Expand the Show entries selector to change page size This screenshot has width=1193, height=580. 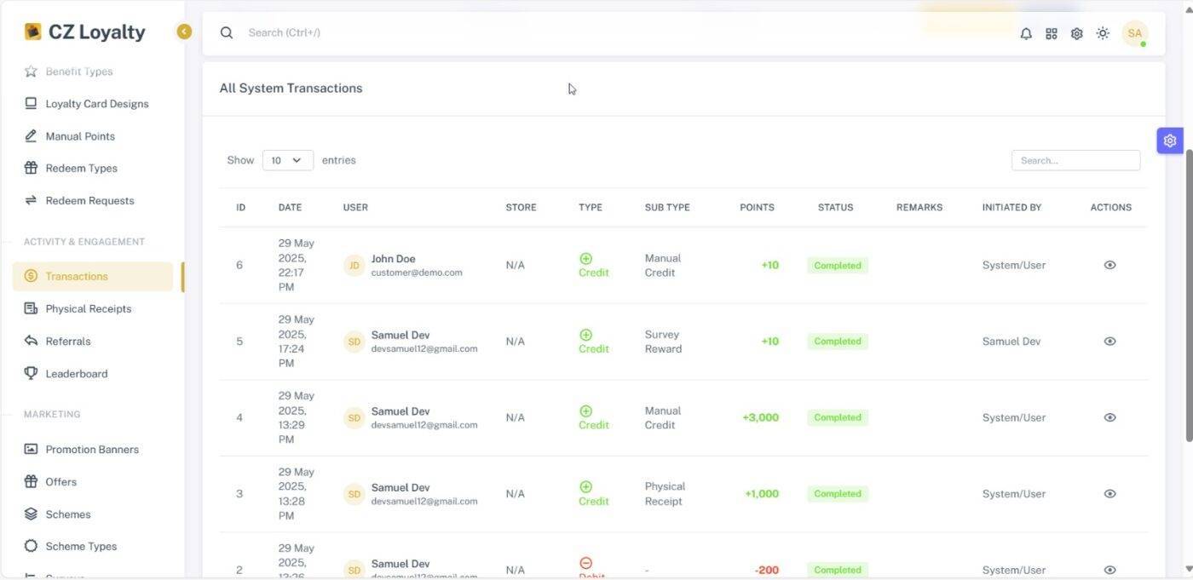(287, 159)
